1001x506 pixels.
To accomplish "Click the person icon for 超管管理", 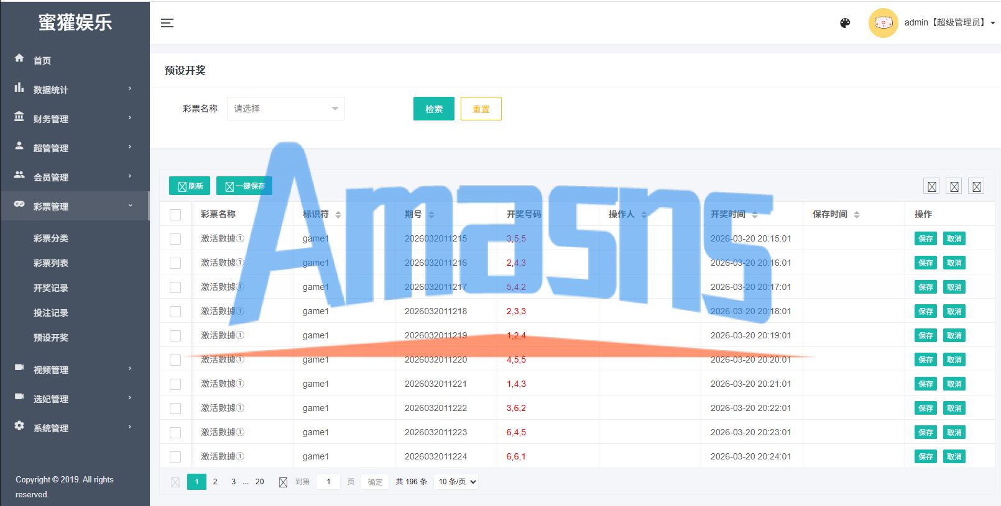I will (x=19, y=145).
